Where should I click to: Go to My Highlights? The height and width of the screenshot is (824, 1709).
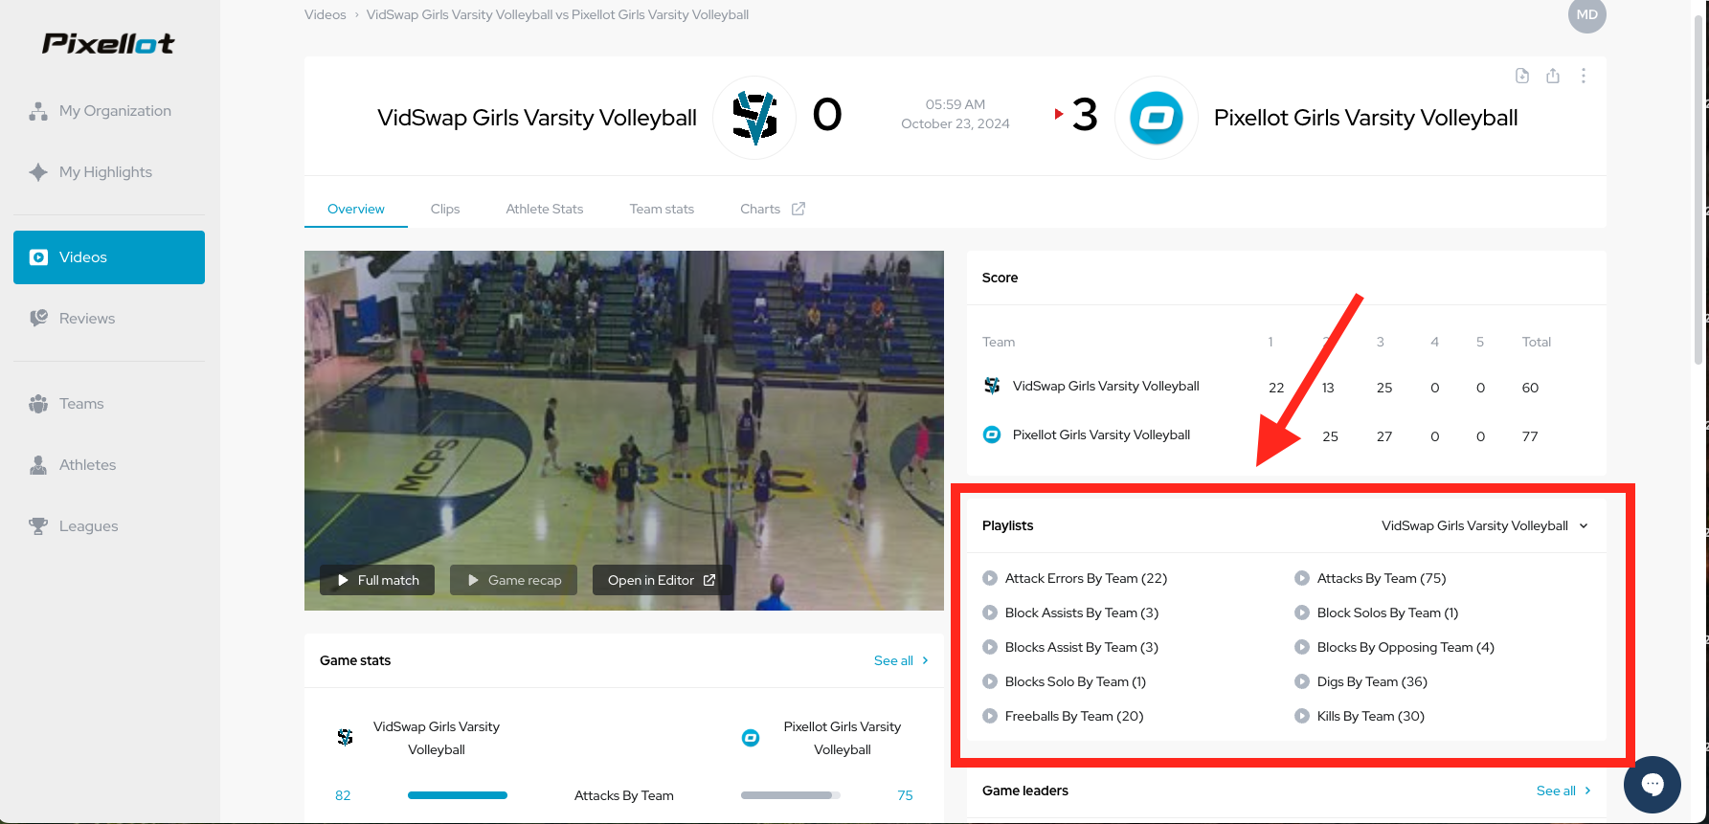point(109,172)
